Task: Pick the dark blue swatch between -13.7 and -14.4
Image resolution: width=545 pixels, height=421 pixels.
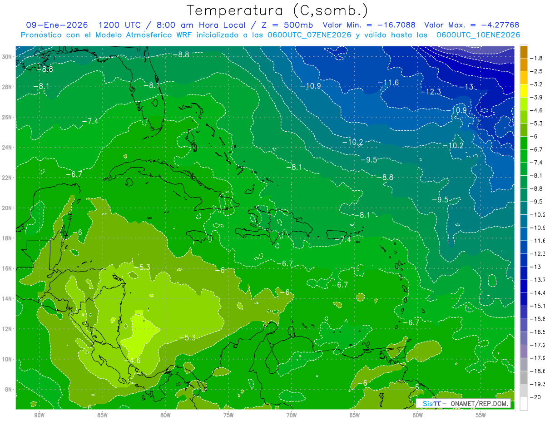Action: (x=524, y=286)
